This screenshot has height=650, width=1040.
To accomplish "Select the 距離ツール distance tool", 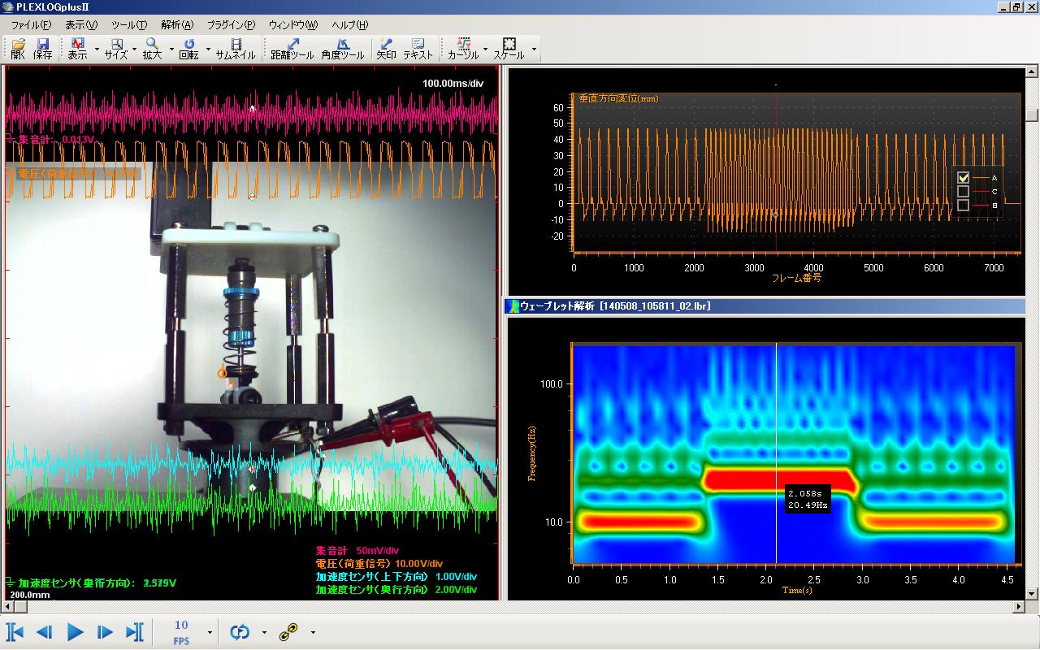I will (292, 49).
